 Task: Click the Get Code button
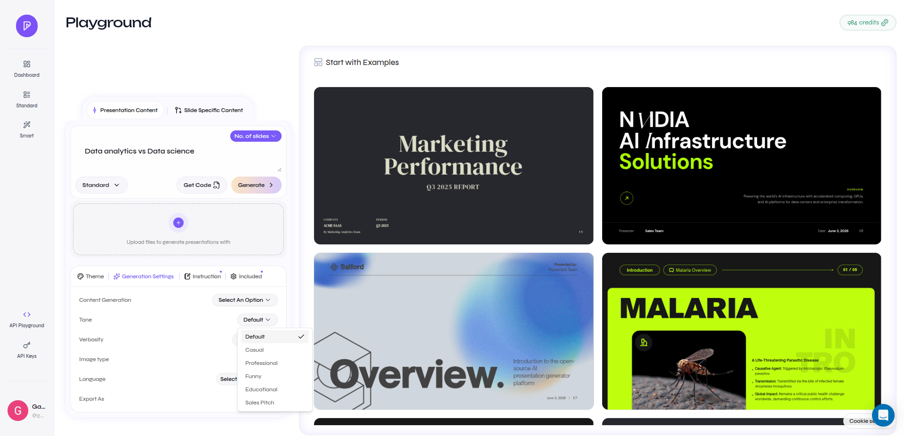coord(202,185)
